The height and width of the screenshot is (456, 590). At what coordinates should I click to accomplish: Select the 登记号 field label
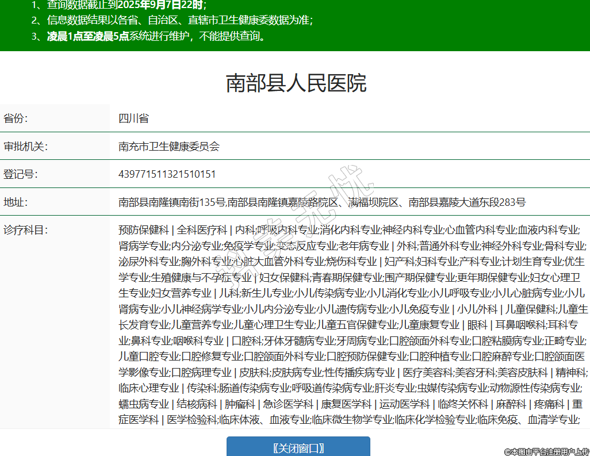(x=20, y=174)
